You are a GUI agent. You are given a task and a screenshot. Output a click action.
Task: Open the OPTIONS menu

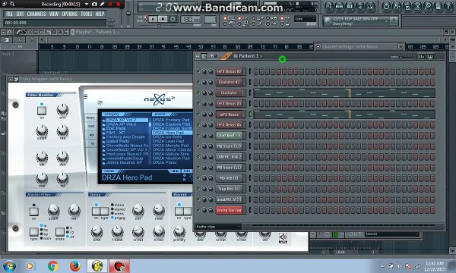[x=69, y=14]
